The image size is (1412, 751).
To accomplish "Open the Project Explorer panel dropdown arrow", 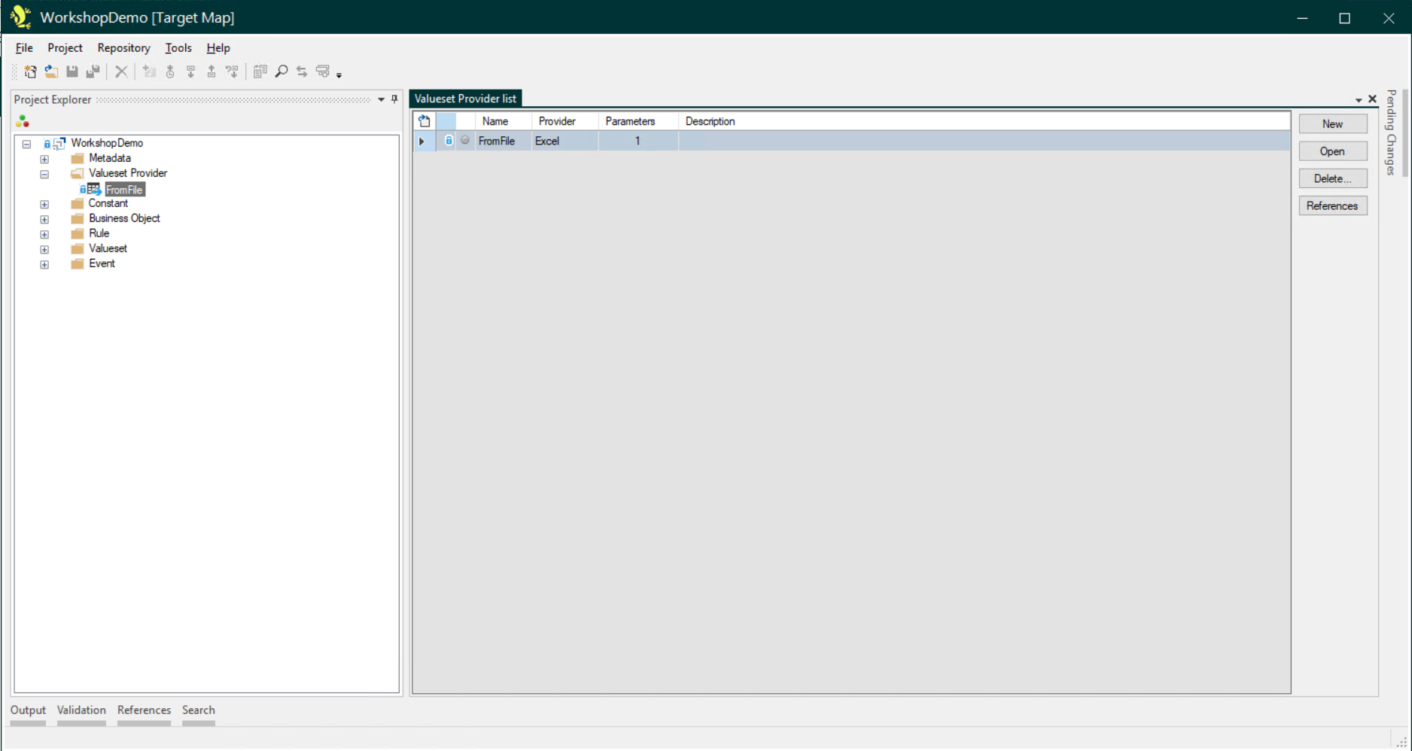I will [381, 99].
